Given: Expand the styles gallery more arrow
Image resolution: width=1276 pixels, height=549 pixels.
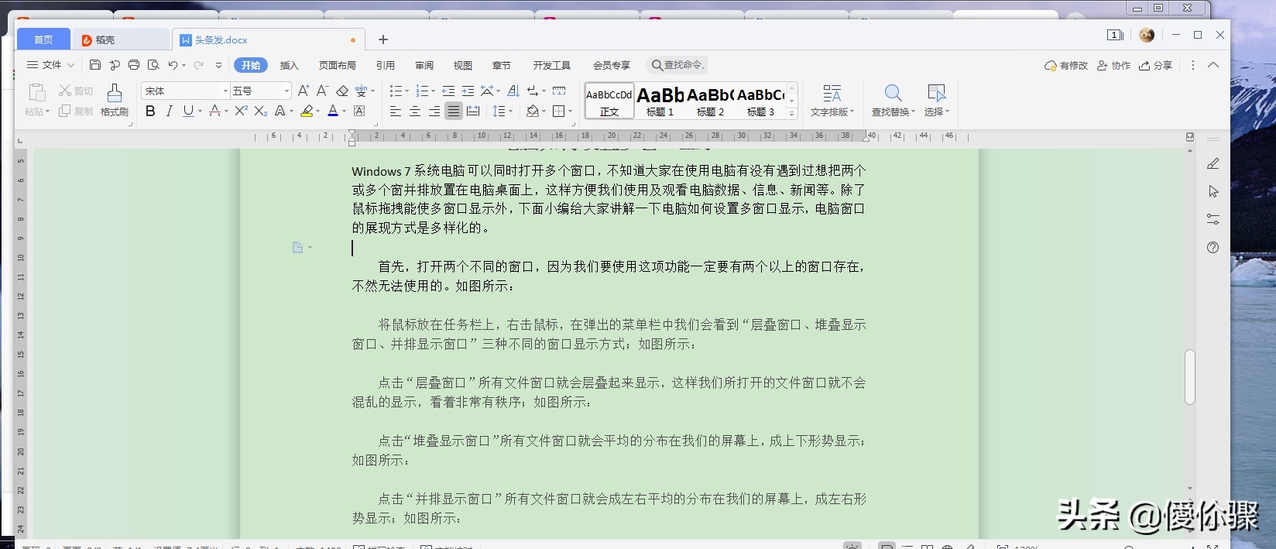Looking at the screenshot, I should click(x=791, y=113).
